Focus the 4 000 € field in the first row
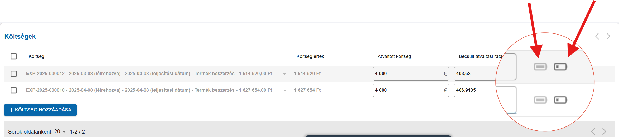Screen dimensions: 619x137 (x=411, y=74)
